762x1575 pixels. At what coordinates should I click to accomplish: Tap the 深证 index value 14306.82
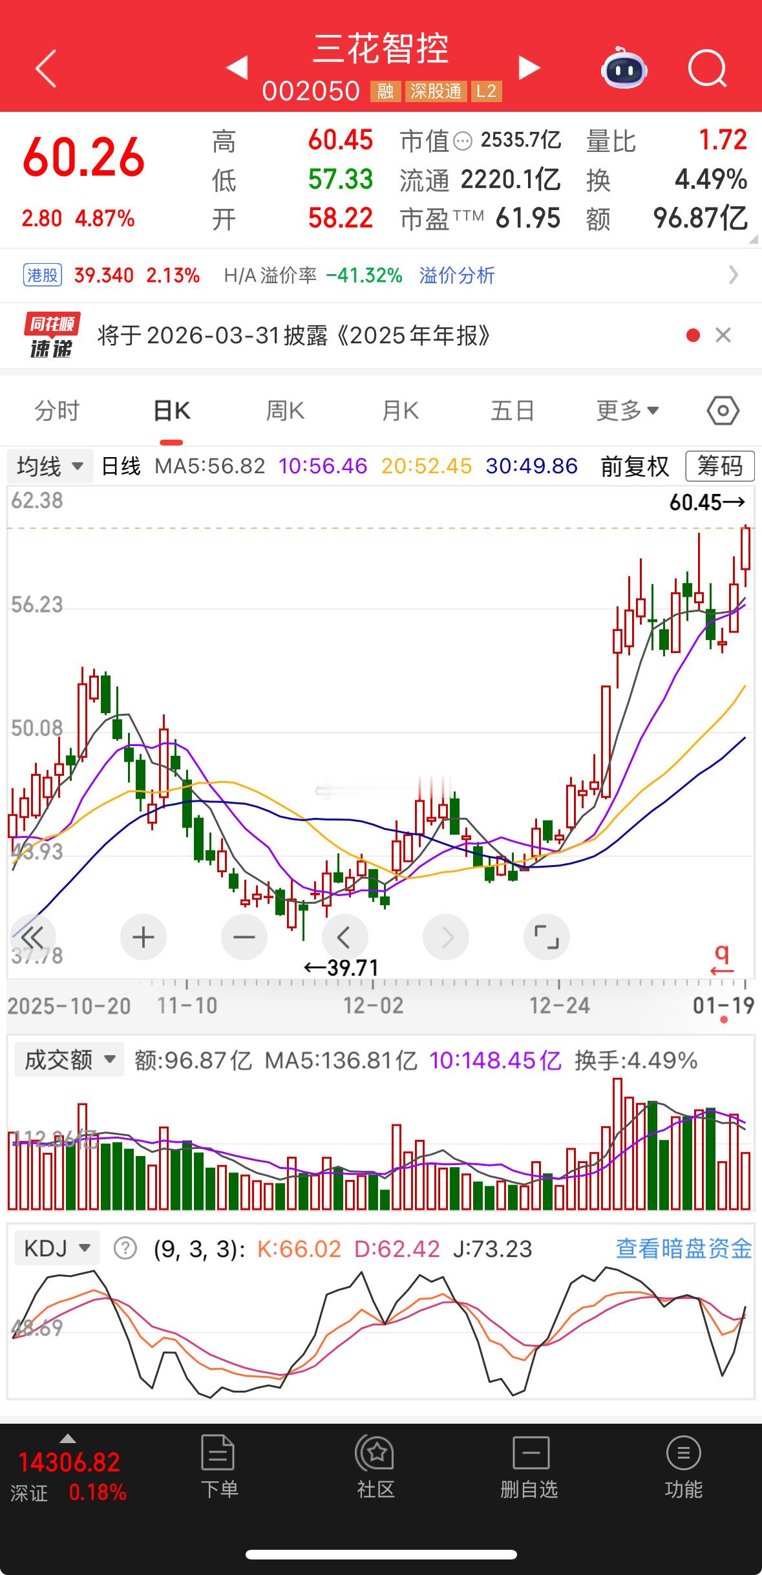[69, 1463]
